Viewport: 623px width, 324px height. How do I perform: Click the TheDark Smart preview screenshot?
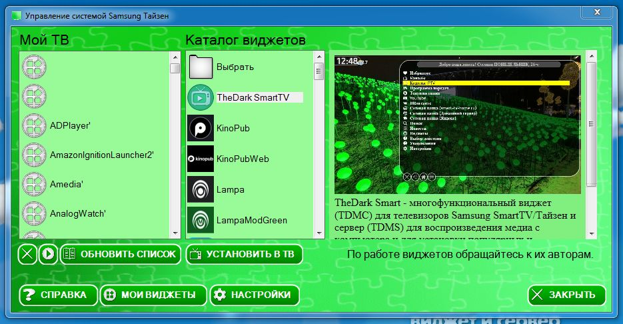click(458, 125)
